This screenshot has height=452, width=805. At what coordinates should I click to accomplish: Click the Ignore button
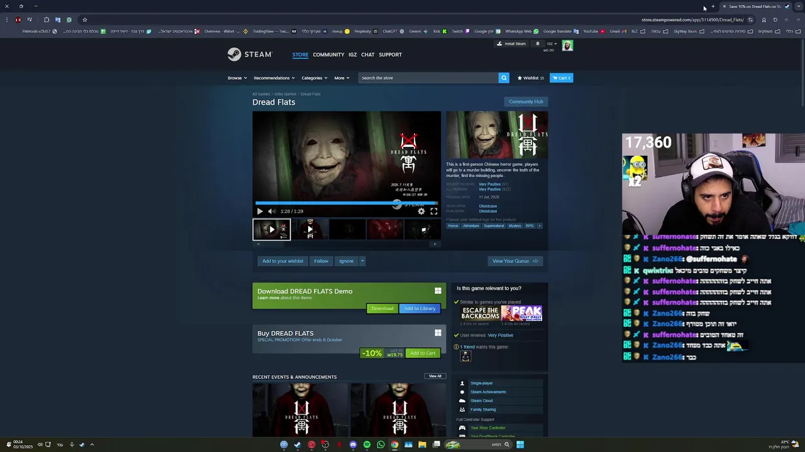coord(346,261)
